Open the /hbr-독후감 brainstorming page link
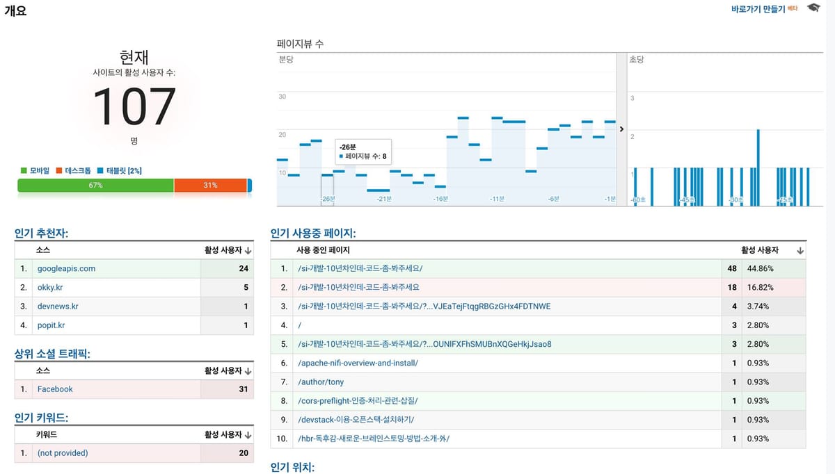Viewport: 835px width, 474px height. 373,439
